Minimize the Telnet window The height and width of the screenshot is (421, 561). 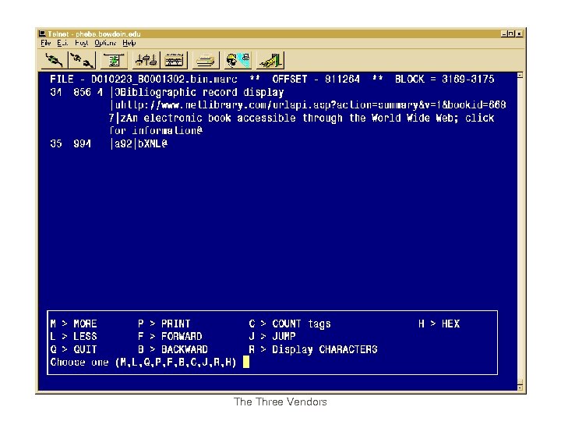[x=504, y=34]
